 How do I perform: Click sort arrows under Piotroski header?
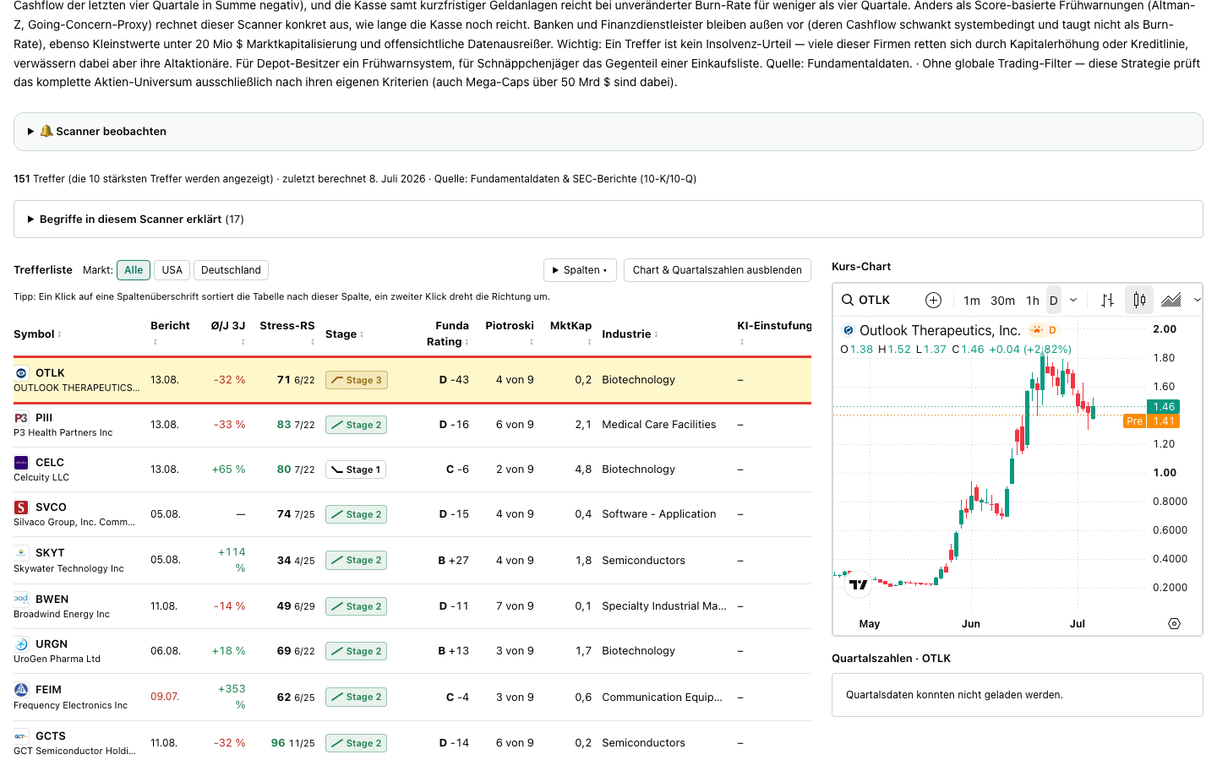[x=531, y=342]
